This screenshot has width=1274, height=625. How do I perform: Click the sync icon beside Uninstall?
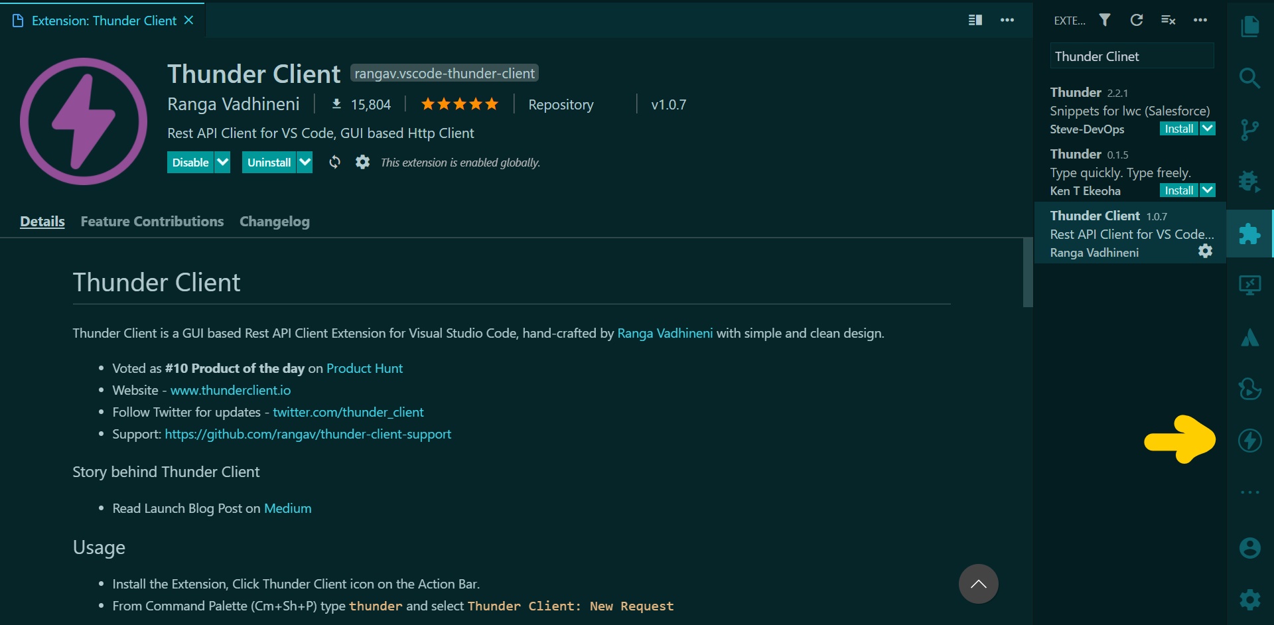(x=335, y=163)
